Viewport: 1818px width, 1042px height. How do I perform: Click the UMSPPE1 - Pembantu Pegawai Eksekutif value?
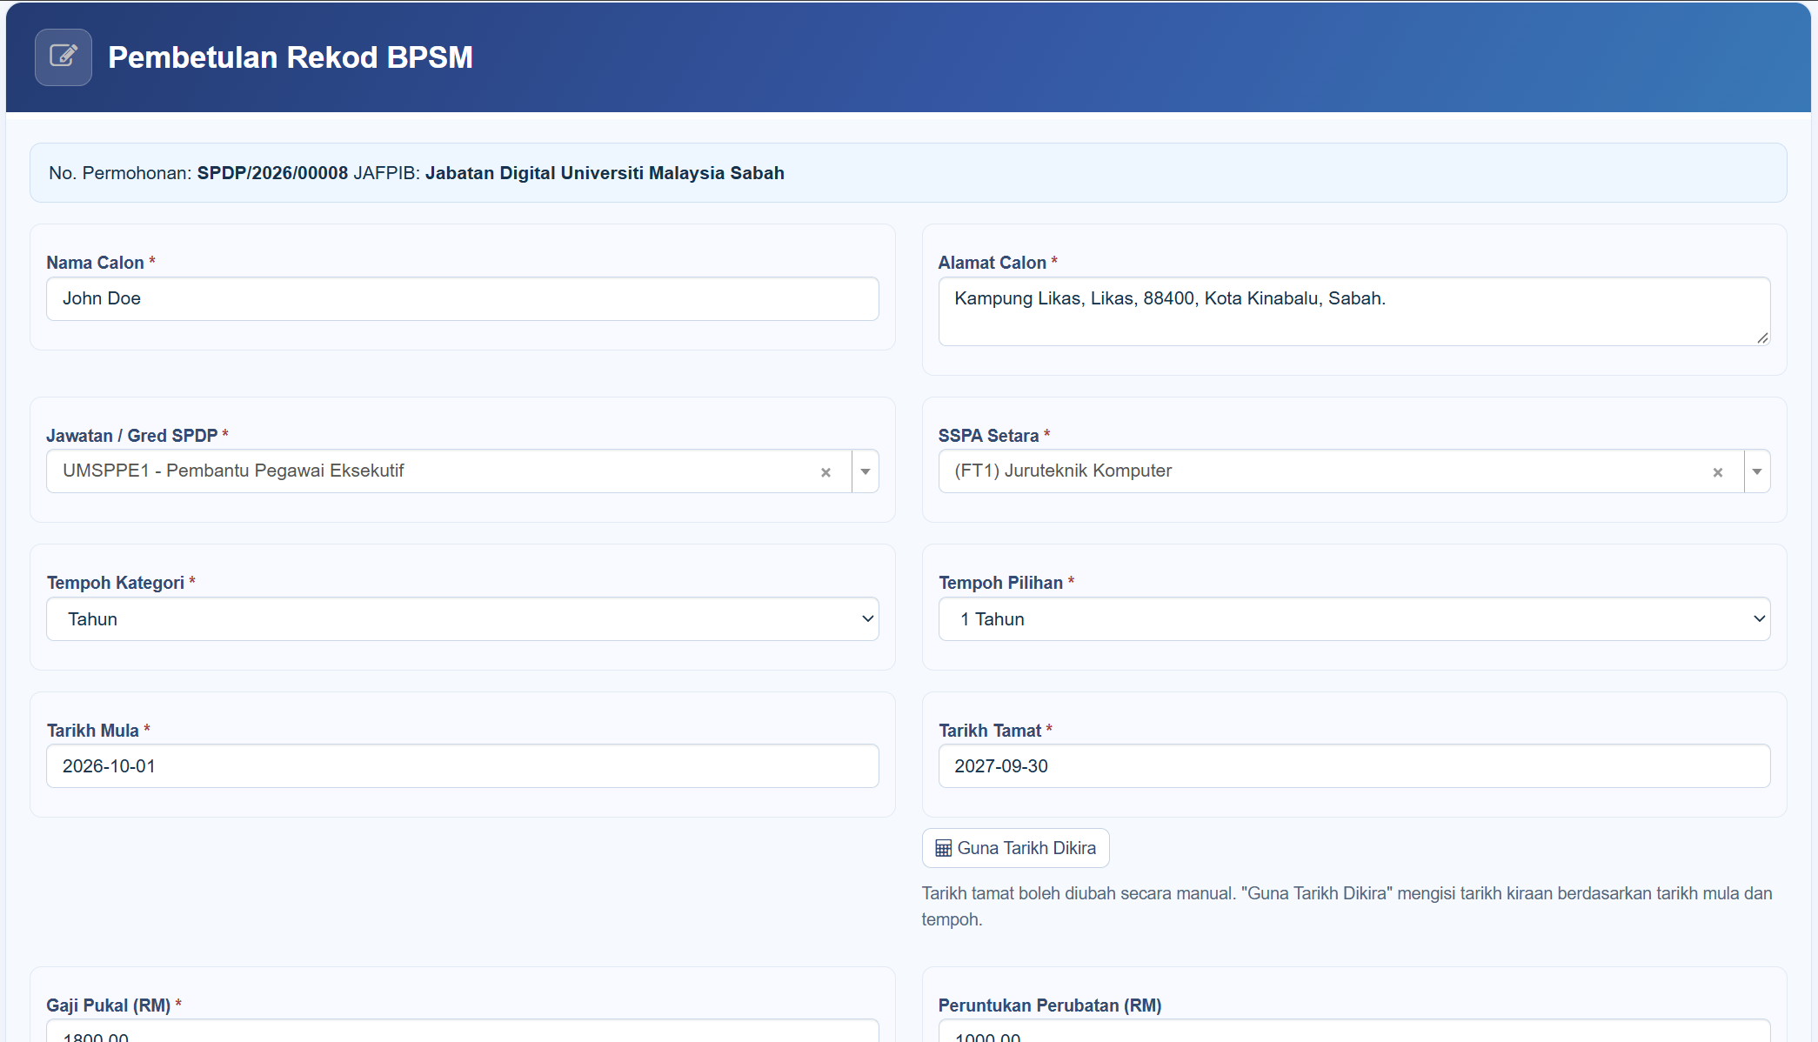[233, 471]
